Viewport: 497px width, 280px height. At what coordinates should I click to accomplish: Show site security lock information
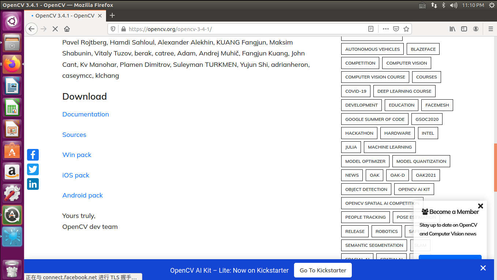tap(123, 29)
